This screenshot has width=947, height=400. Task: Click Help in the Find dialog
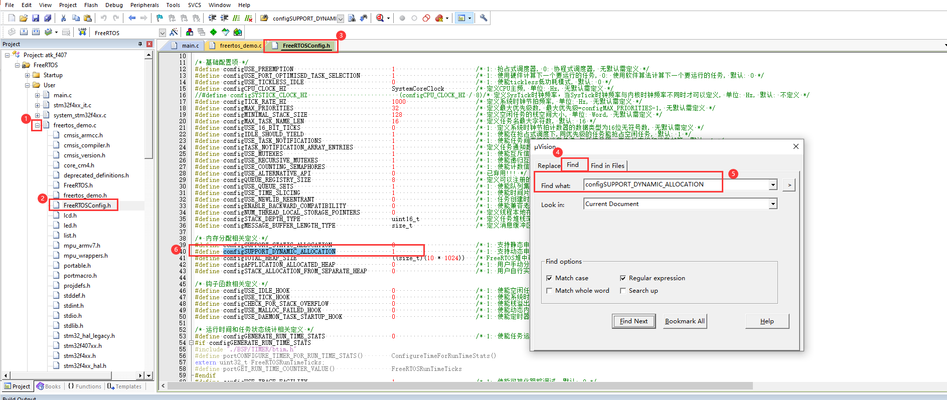pos(767,321)
